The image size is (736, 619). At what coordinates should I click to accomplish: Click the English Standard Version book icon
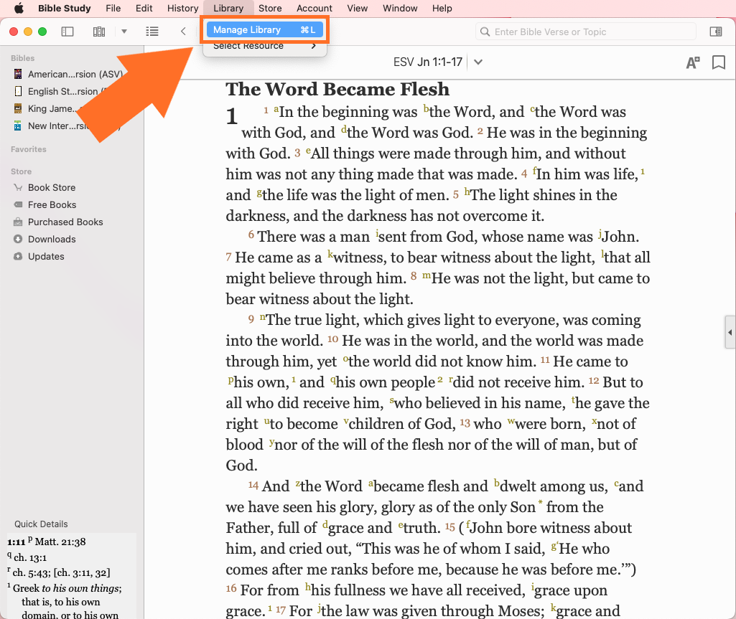(x=18, y=91)
